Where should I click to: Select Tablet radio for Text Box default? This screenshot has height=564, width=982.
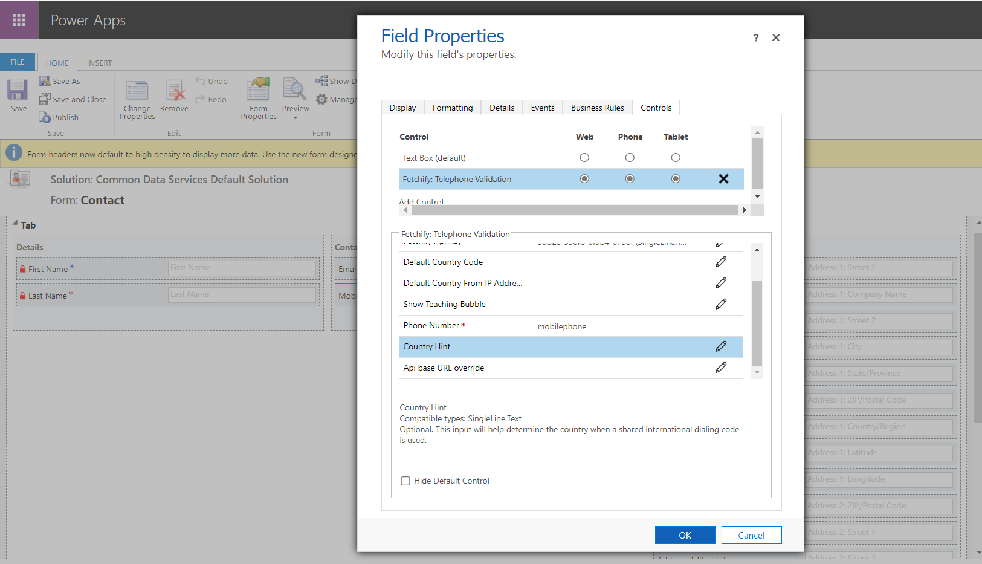point(676,158)
